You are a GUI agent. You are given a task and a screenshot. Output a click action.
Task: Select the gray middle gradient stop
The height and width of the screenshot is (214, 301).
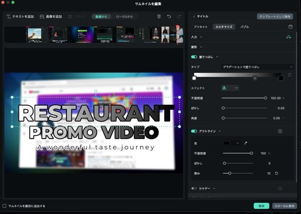tap(255, 78)
